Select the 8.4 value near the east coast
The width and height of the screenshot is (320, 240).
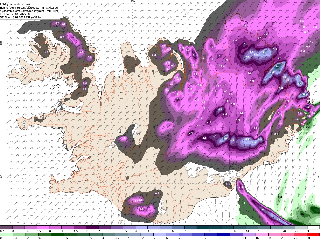pyautogui.click(x=305, y=94)
